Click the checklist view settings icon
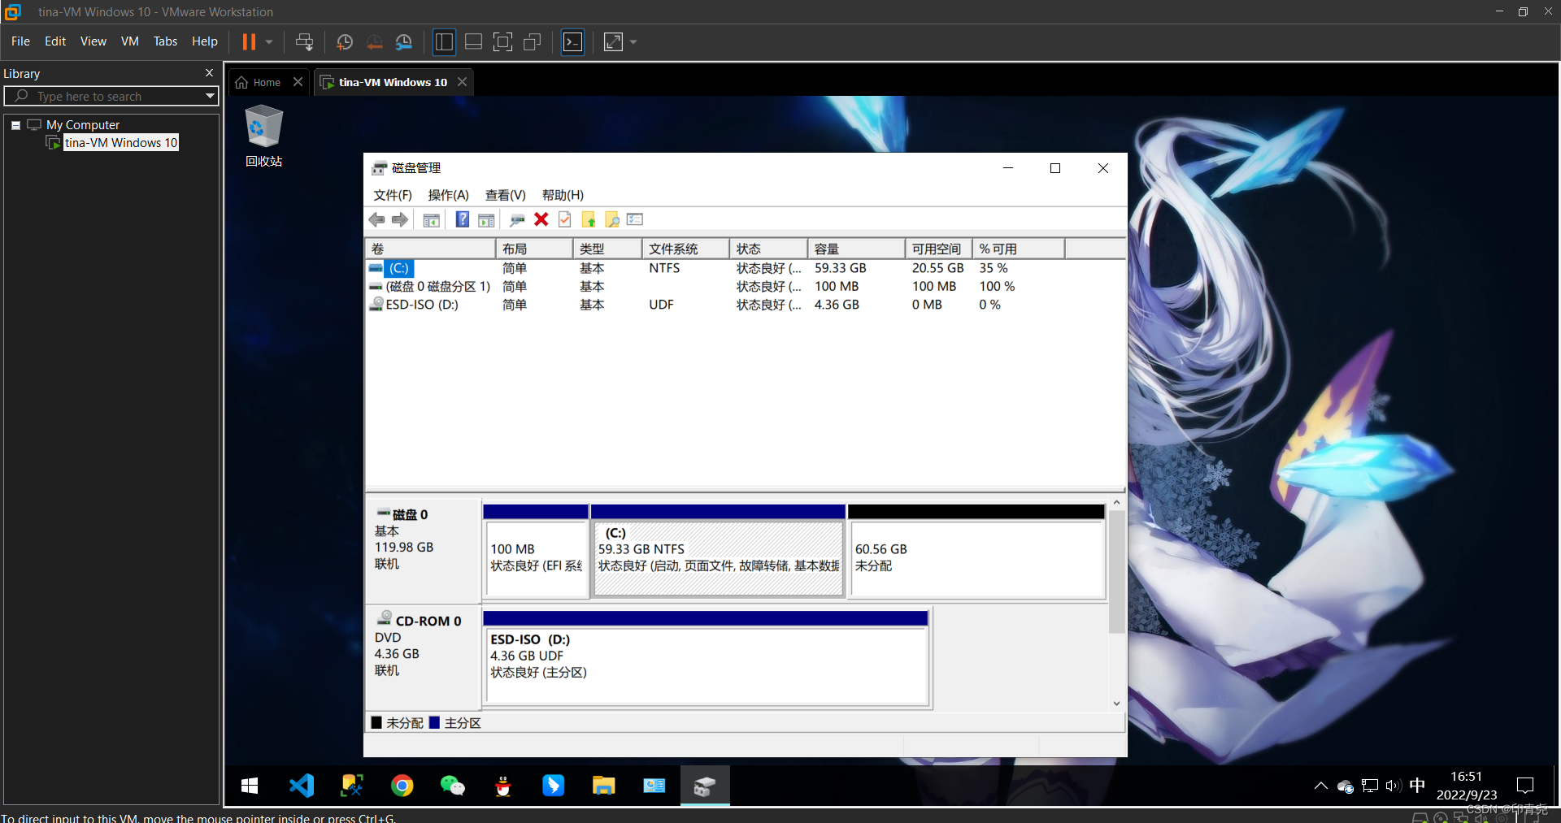Viewport: 1561px width, 823px height. click(x=635, y=219)
